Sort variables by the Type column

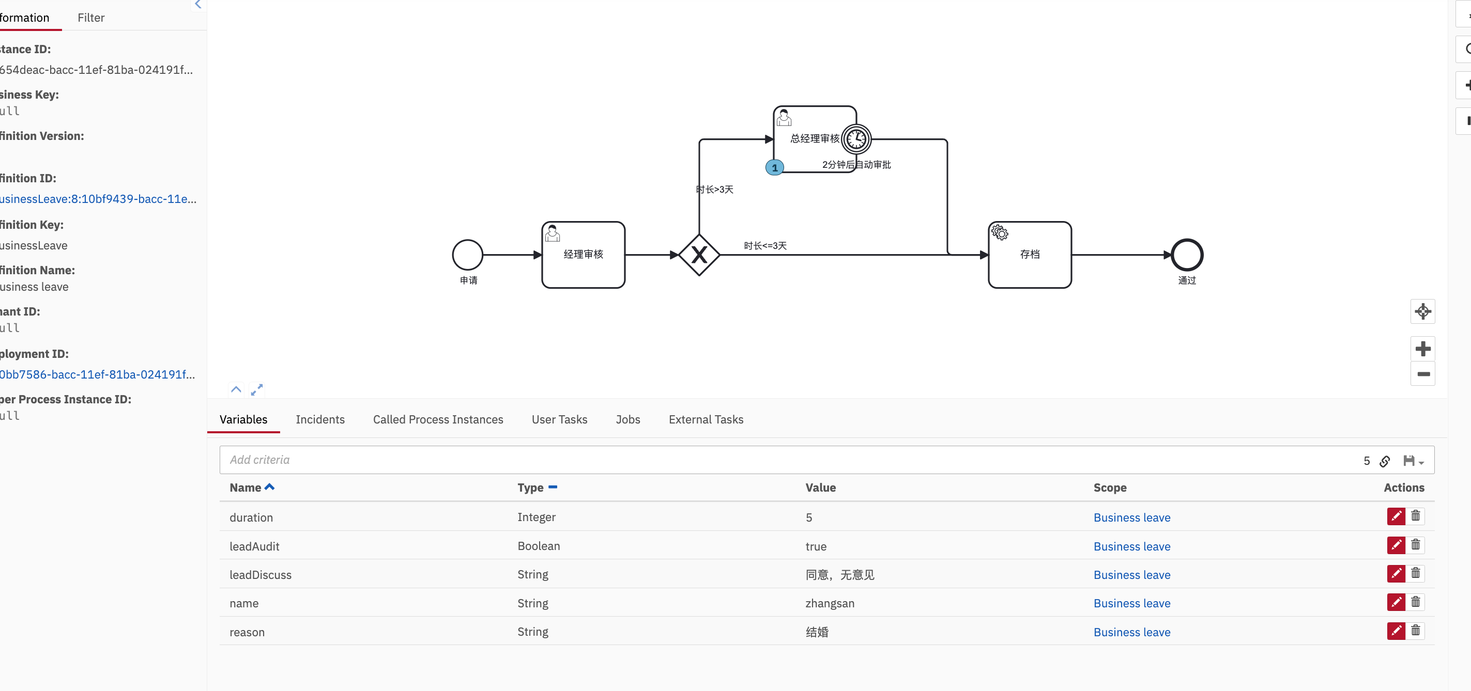(530, 488)
